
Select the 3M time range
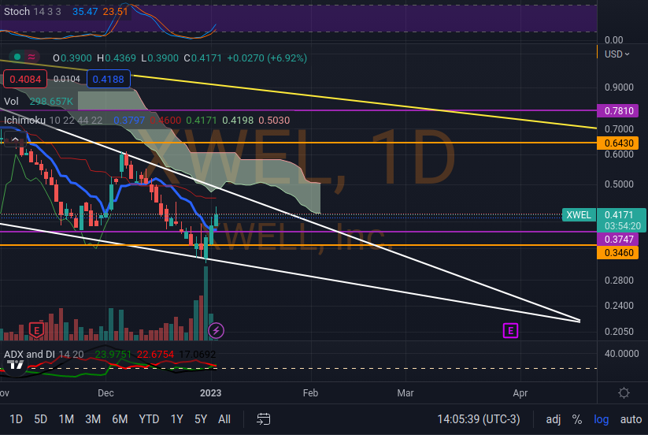pos(93,419)
